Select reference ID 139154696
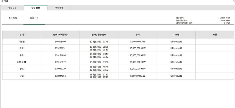Image resolution: width=235 pixels, height=108 pixels. click(60, 55)
